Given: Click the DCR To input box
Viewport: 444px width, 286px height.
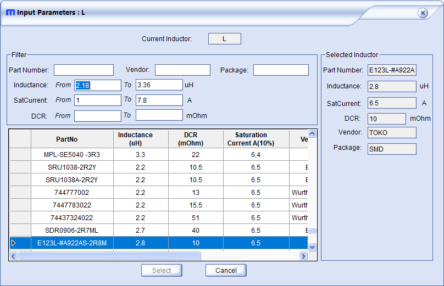Looking at the screenshot, I should (159, 115).
